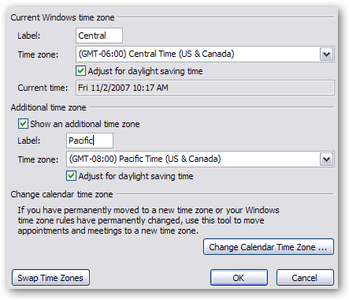Image resolution: width=349 pixels, height=300 pixels.
Task: Click the Swap Time Zones button
Action: coord(50,278)
